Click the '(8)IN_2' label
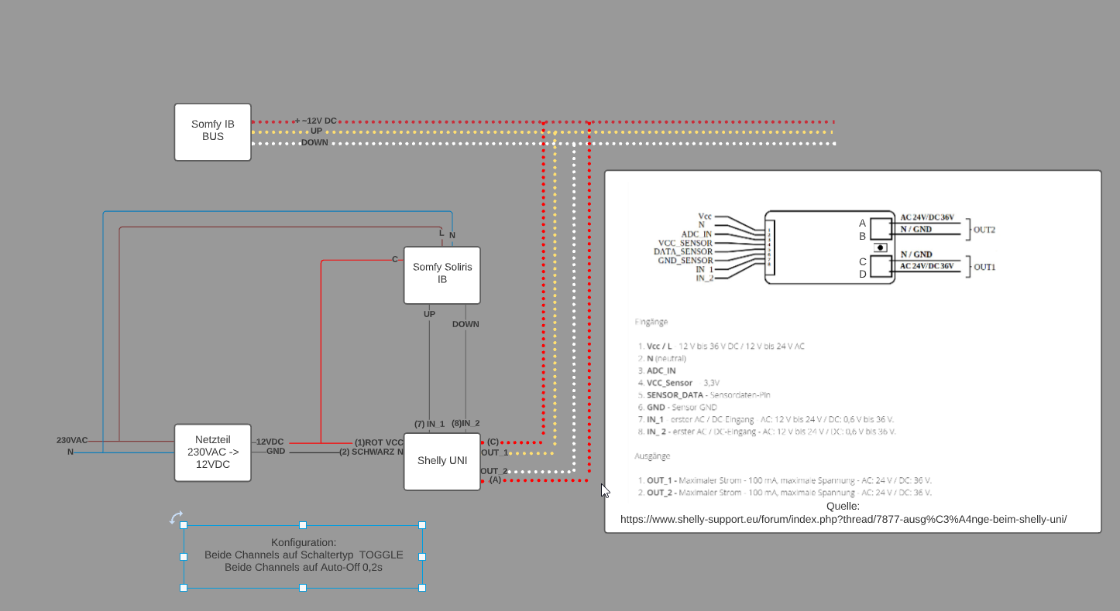 tap(466, 423)
